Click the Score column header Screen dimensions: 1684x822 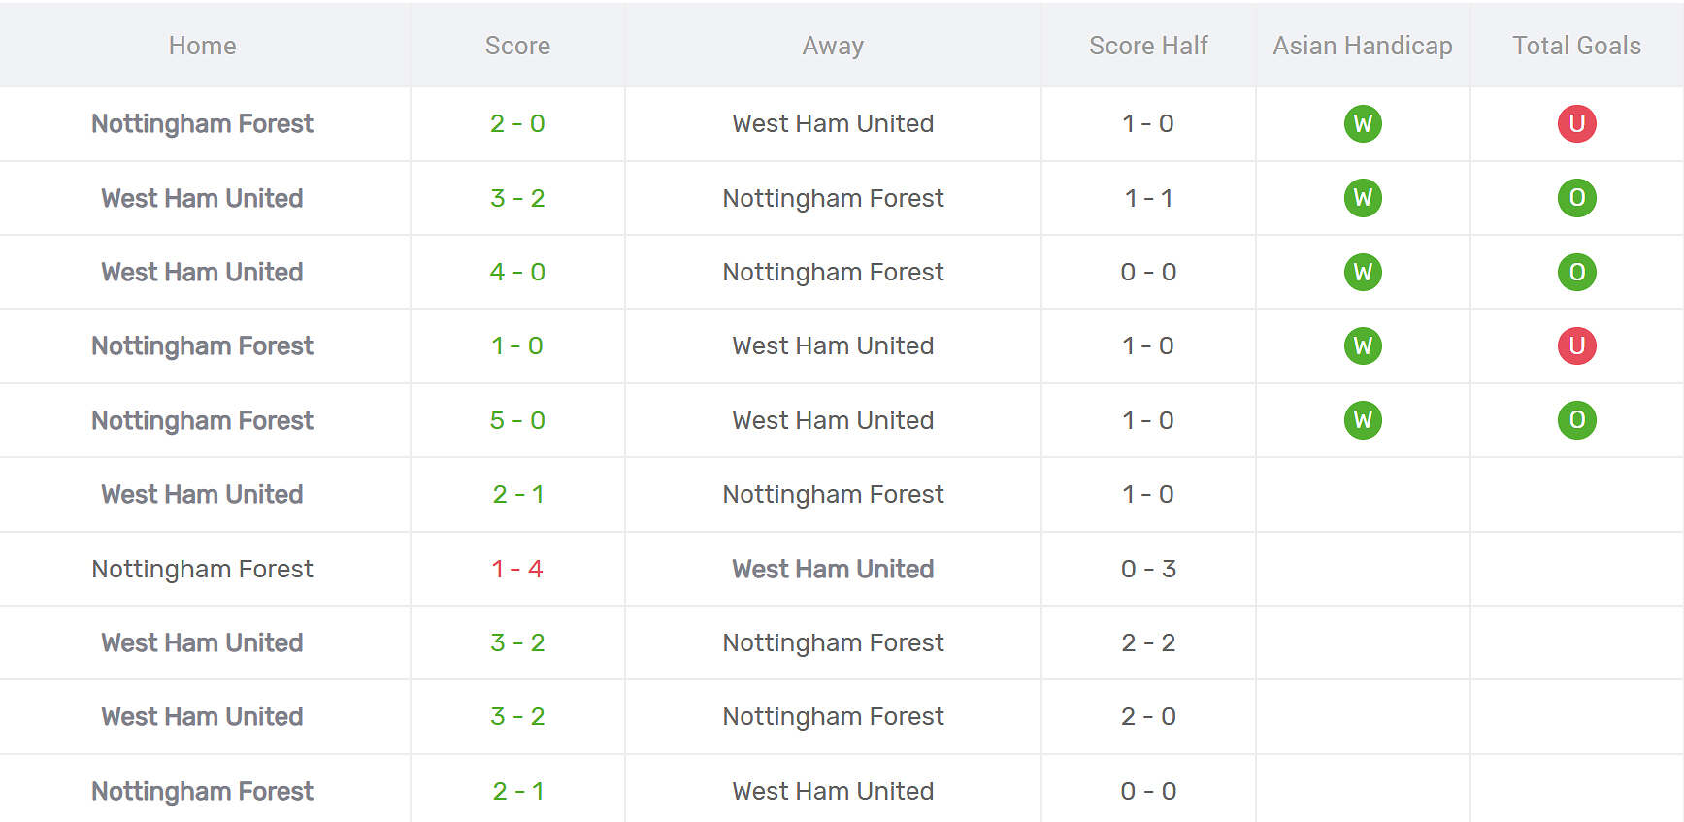click(517, 46)
